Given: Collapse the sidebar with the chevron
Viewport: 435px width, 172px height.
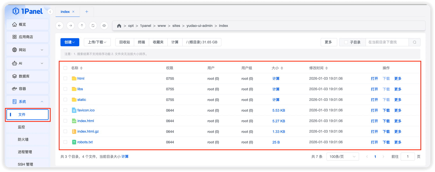Looking at the screenshot, I should (50, 12).
